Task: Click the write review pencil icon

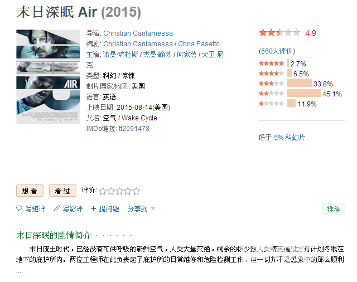Action: pos(57,209)
